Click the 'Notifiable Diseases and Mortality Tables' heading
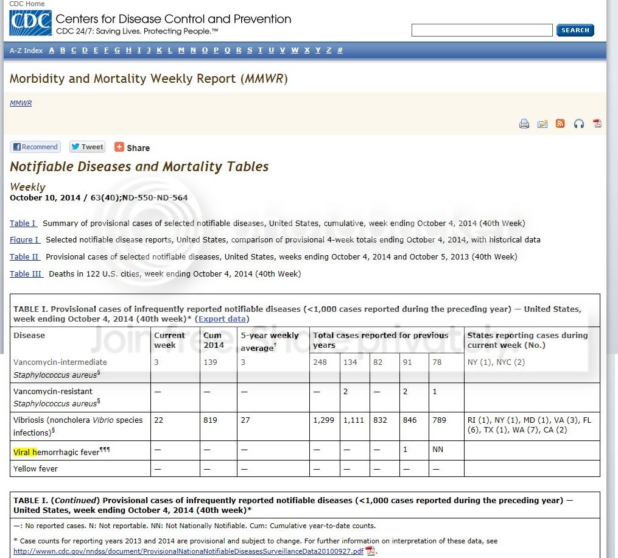The height and width of the screenshot is (558, 618). tap(139, 166)
